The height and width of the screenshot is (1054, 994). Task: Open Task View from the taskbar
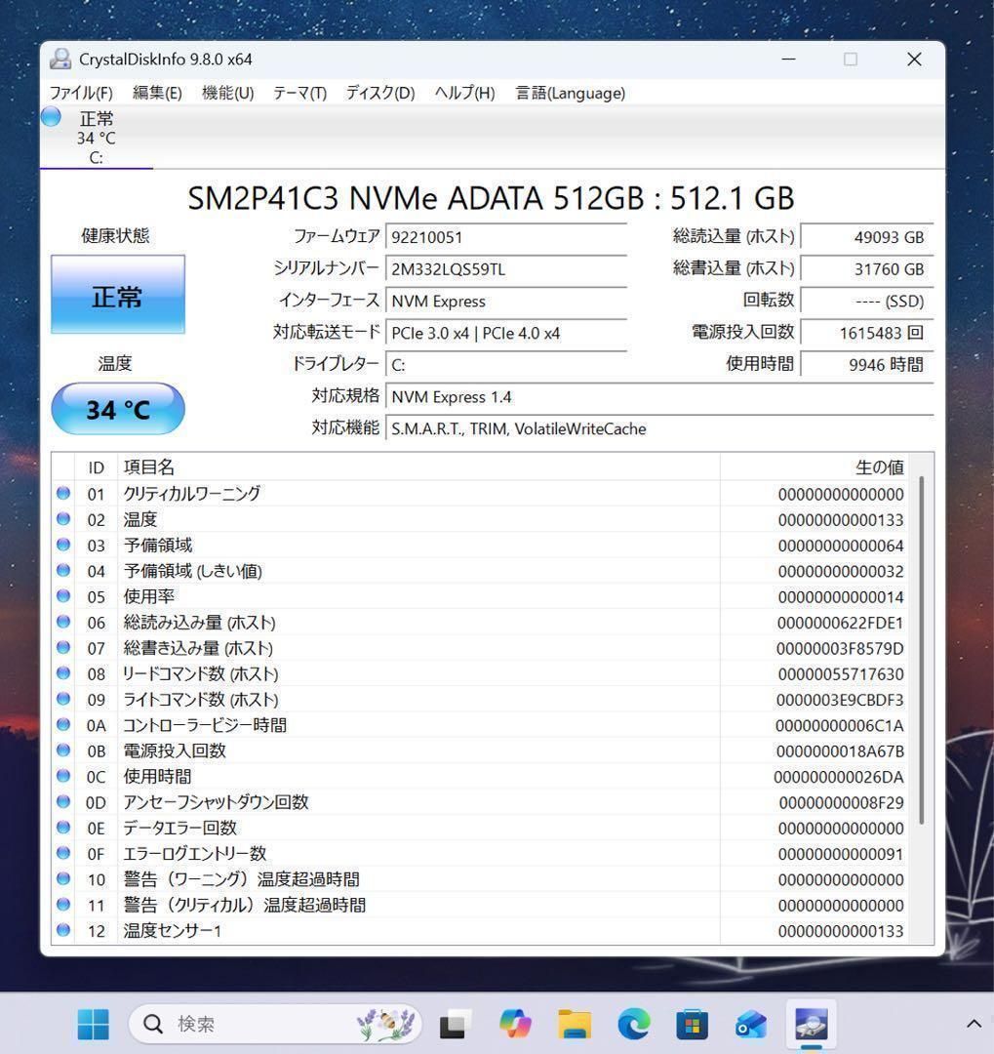tap(455, 1024)
